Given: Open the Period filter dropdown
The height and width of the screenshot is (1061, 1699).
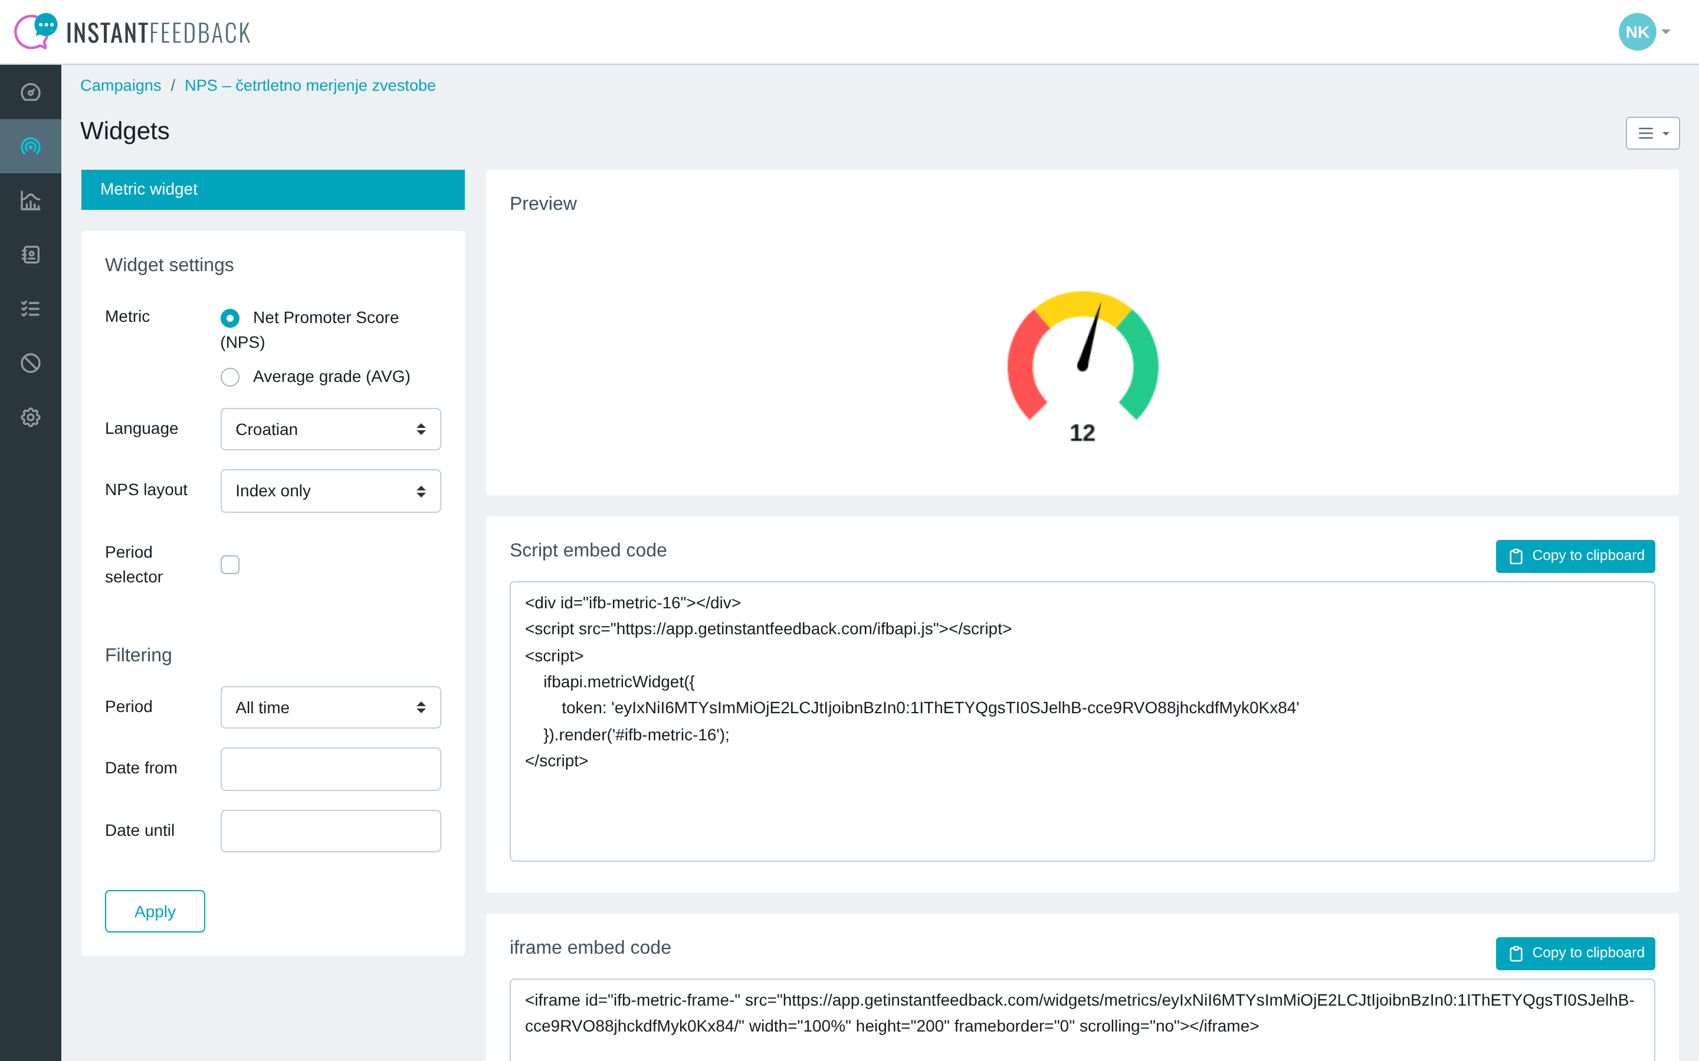Looking at the screenshot, I should click(x=331, y=707).
